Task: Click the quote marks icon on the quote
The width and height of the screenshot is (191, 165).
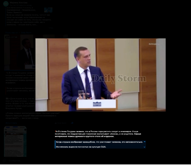Action: (x=145, y=142)
